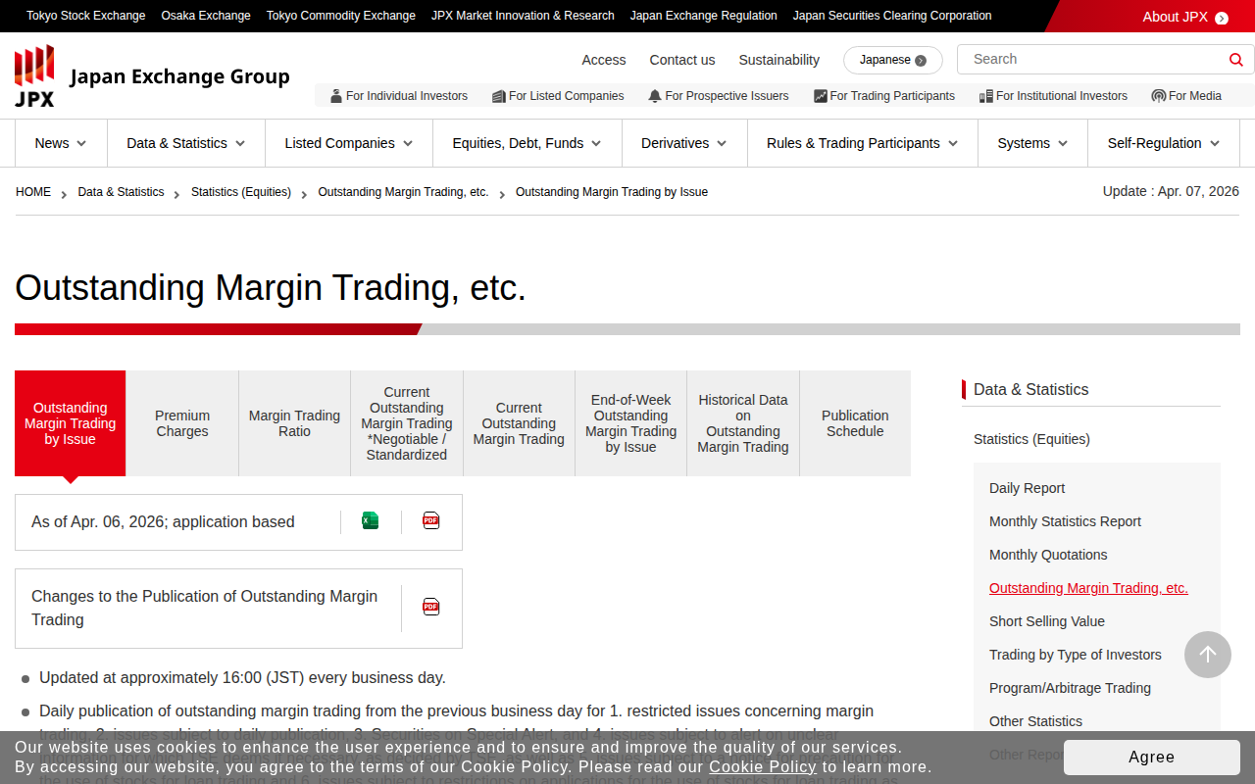Open the PDF for Apr. 06, 2026 data
This screenshot has width=1255, height=784.
[x=431, y=521]
